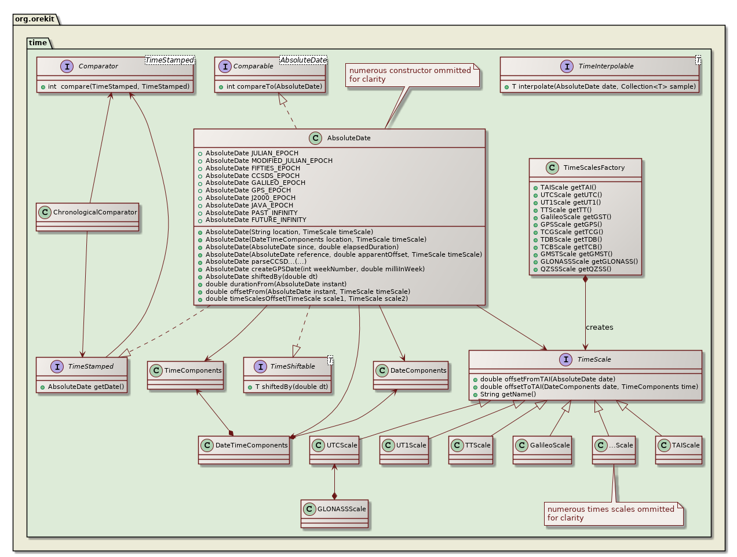This screenshot has width=737, height=557.
Task: Expand the AbsoluteDate stereotype box on Comparable
Action: 302,59
